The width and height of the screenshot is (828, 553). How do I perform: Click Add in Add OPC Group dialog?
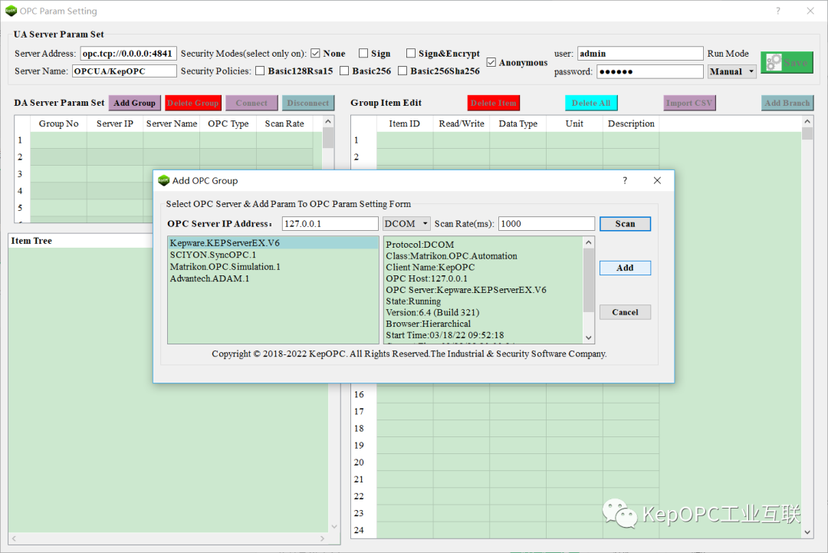626,268
